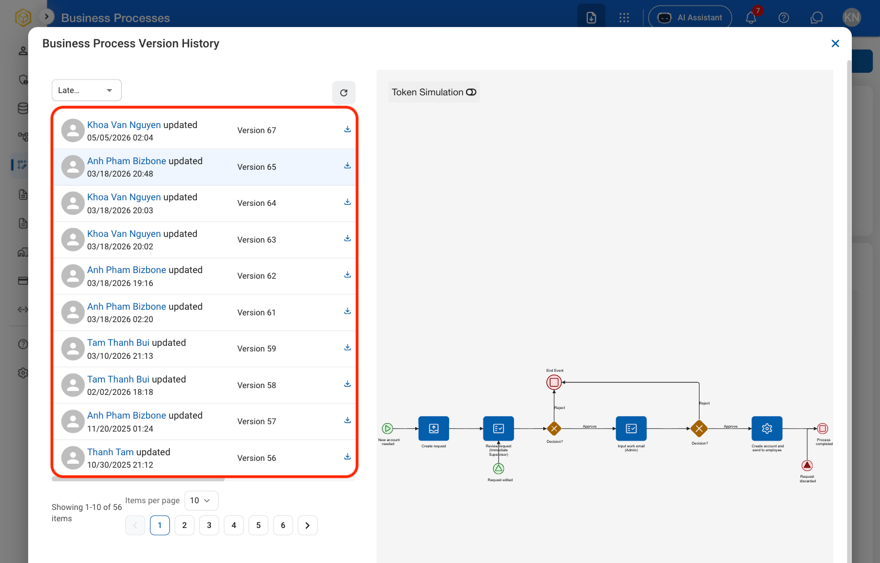Open the chat messages icon
The height and width of the screenshot is (563, 880).
click(816, 17)
